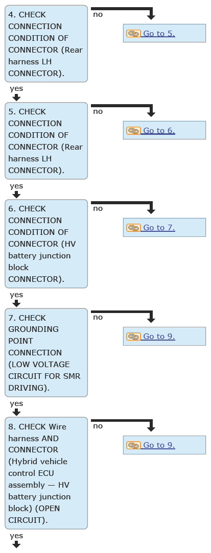
Task: Open 'Go to 9.' link beside step 8
Action: 159,445
